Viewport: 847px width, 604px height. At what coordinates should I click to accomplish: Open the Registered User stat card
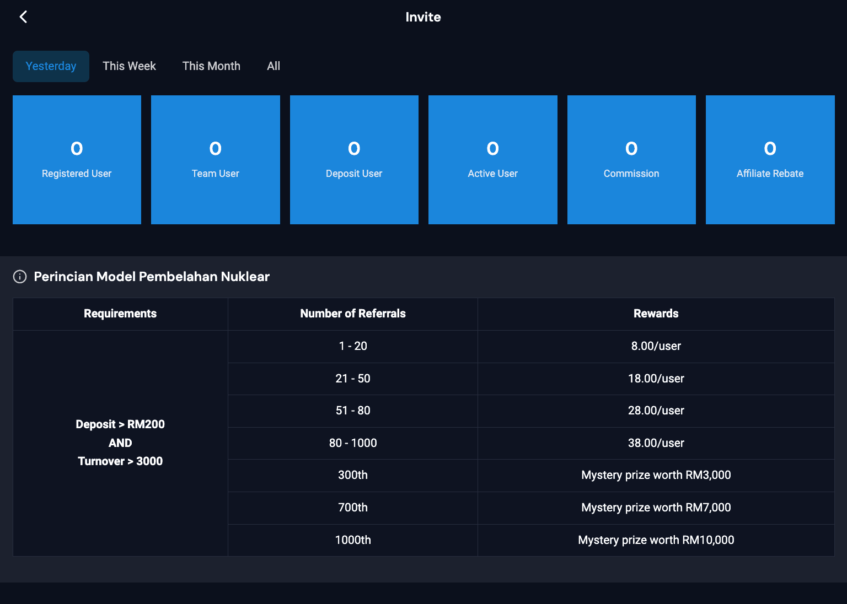77,160
